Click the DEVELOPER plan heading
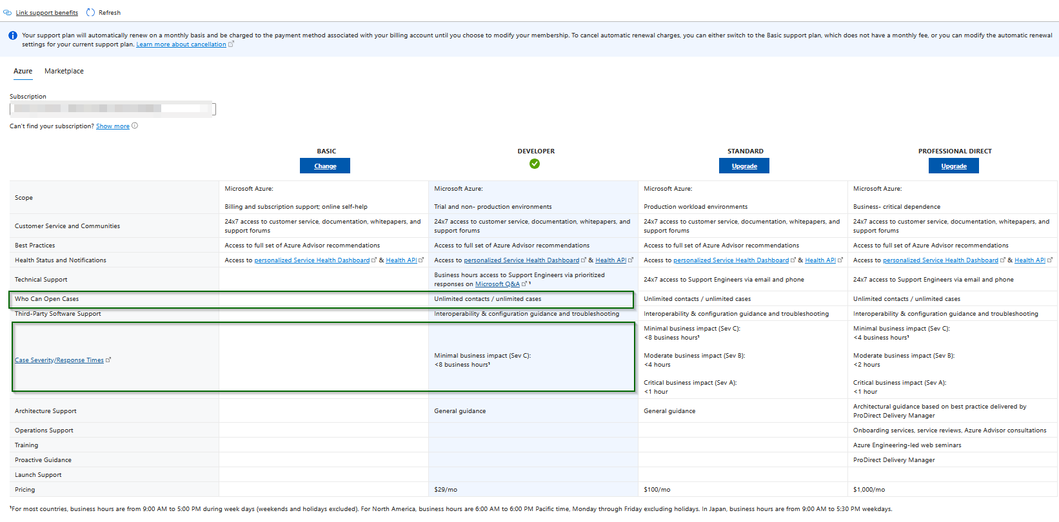Screen dimensions: 1059x522 [536, 151]
